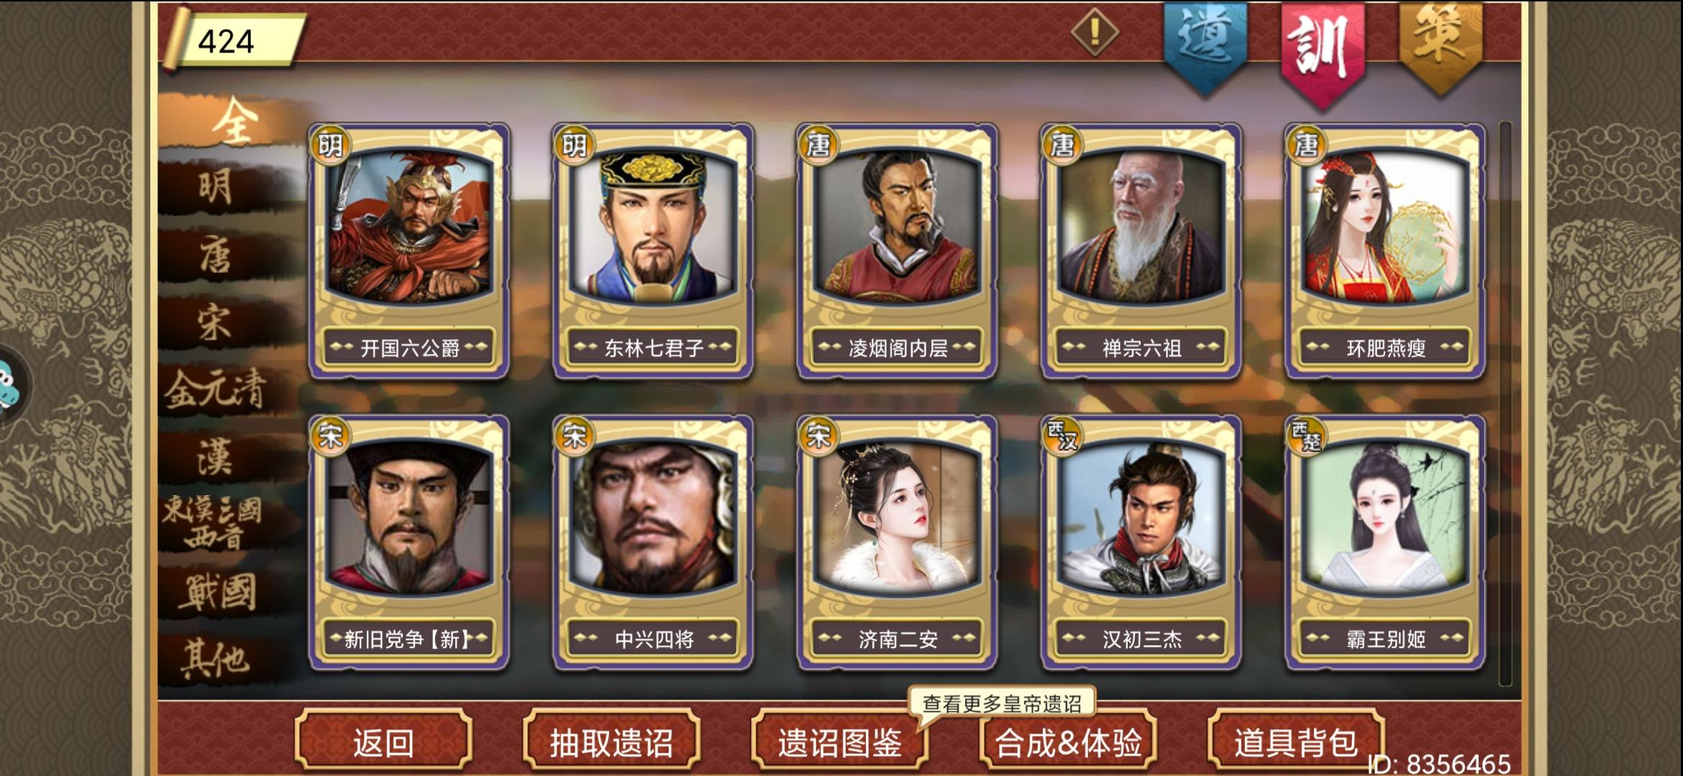Select the 戰國 category tab

pos(216,593)
